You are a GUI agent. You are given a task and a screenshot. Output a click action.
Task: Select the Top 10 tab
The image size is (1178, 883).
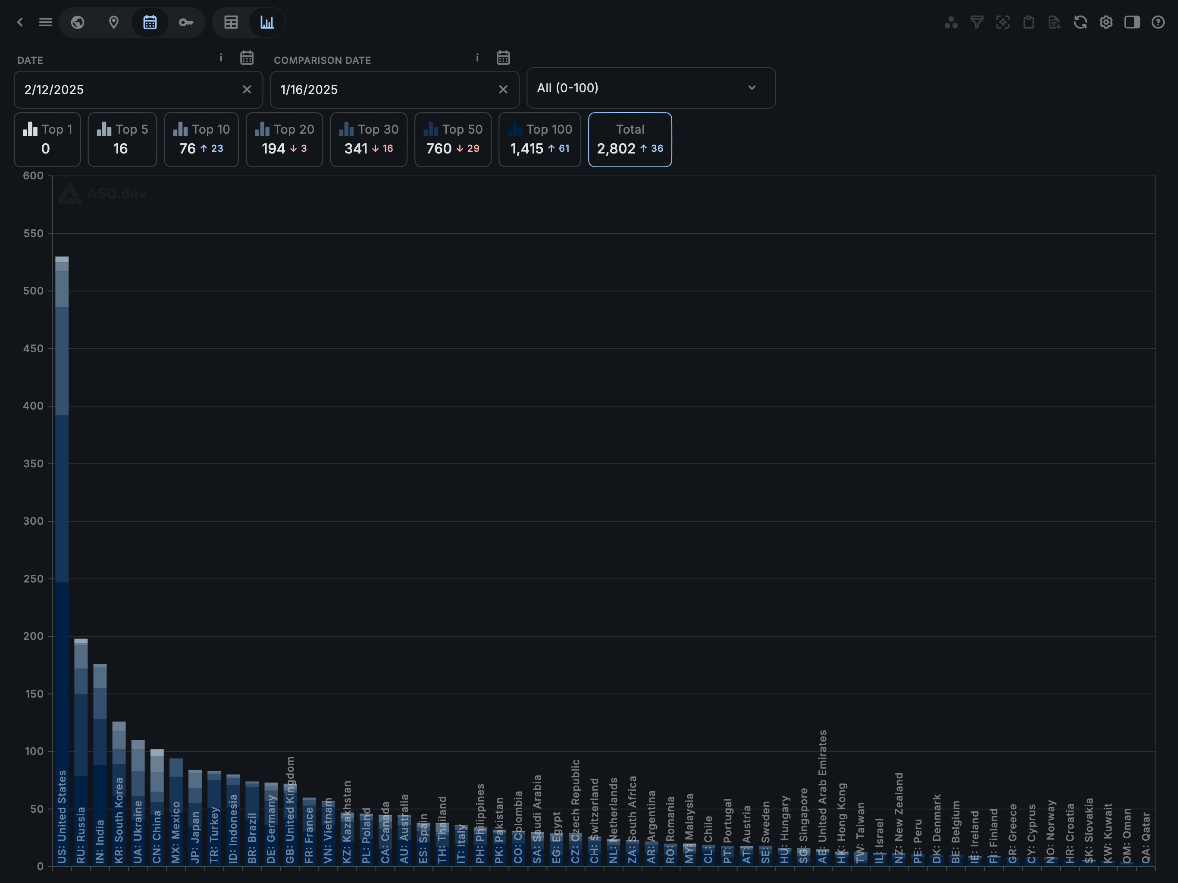point(201,140)
